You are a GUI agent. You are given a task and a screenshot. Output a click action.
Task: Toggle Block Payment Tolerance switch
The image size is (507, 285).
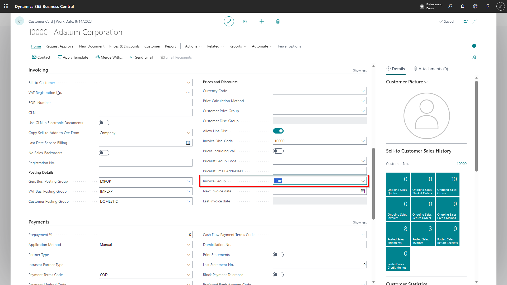coord(278,275)
